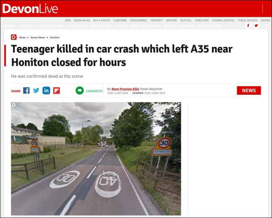Screen dimensions: 272x218
Task: Click the red D breadcrumb home icon
Action: (x=14, y=37)
